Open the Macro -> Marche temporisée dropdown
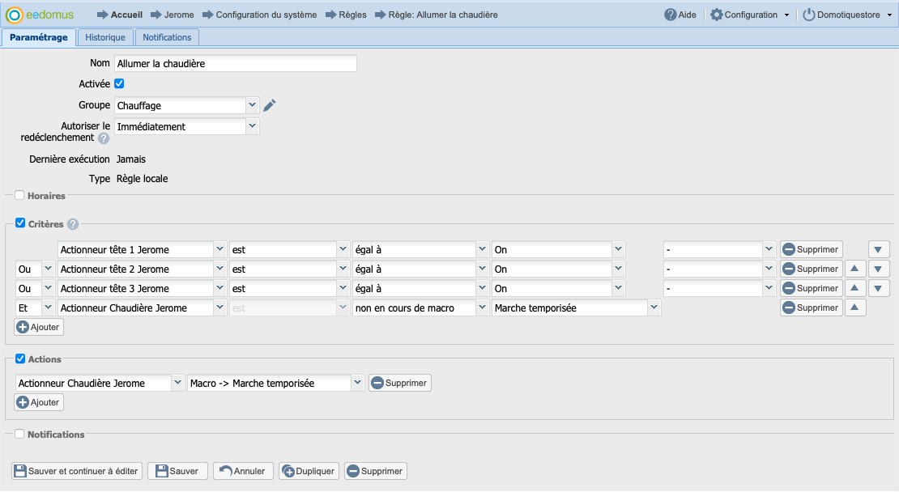899x492 pixels. tap(356, 383)
